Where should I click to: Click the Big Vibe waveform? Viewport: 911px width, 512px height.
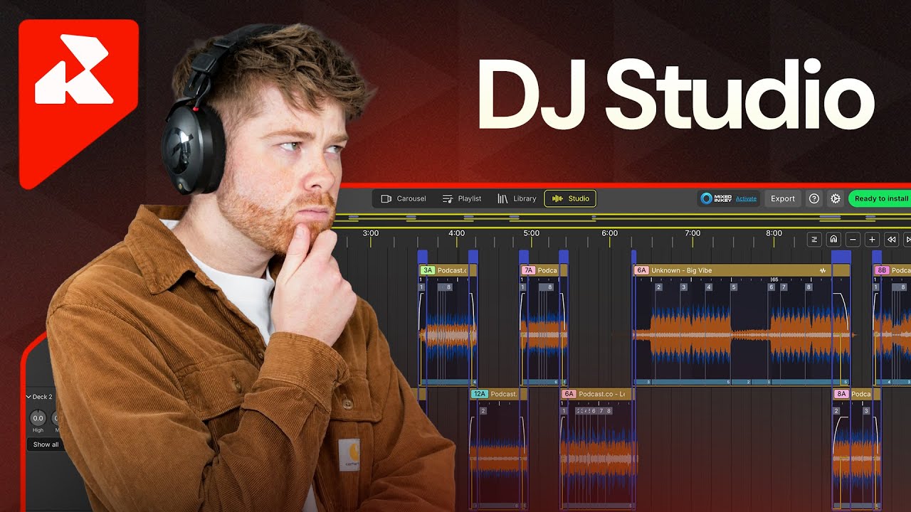(x=742, y=335)
